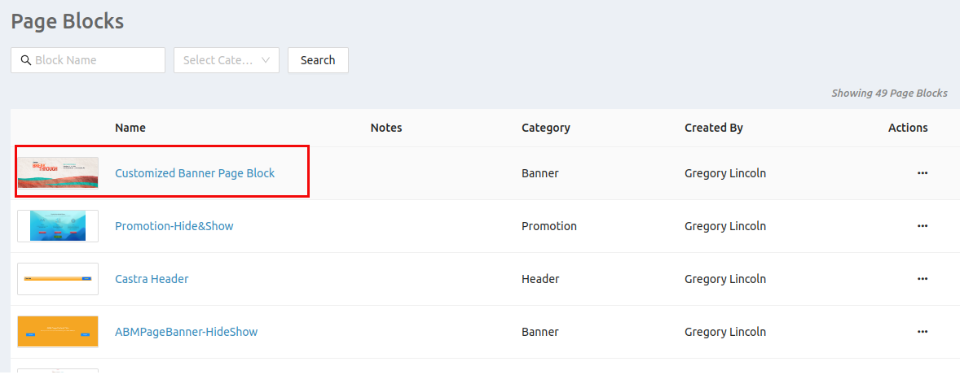
Task: Click the search magnifier icon in Block Name field
Action: click(26, 60)
